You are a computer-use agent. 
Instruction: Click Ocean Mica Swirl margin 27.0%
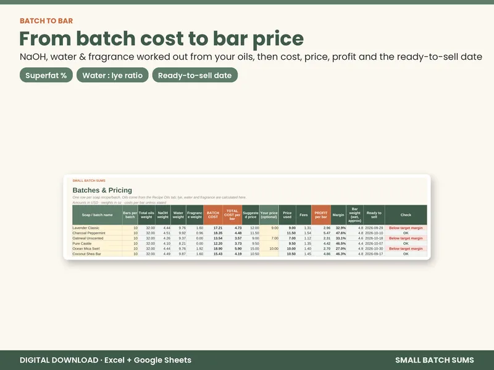pos(338,249)
